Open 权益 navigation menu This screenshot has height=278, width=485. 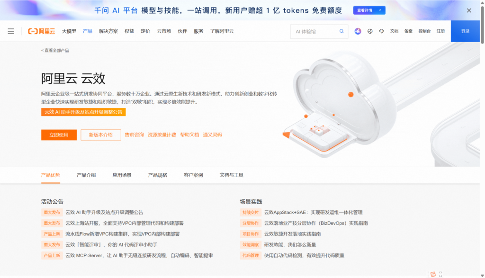(x=129, y=31)
